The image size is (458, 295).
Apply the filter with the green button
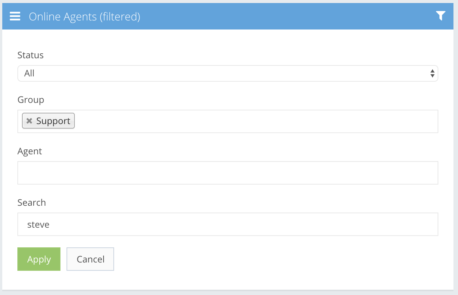coord(39,259)
